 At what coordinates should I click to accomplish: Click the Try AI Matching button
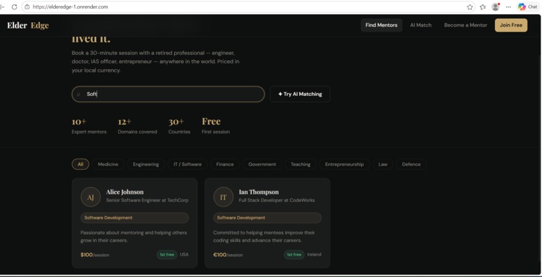(x=300, y=94)
